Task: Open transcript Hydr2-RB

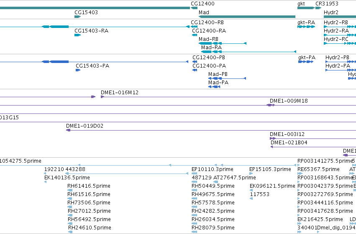Action: (x=340, y=27)
